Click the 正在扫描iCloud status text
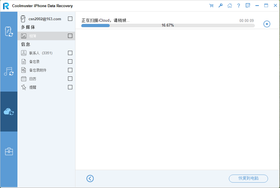The width and height of the screenshot is (280, 188). tap(105, 20)
